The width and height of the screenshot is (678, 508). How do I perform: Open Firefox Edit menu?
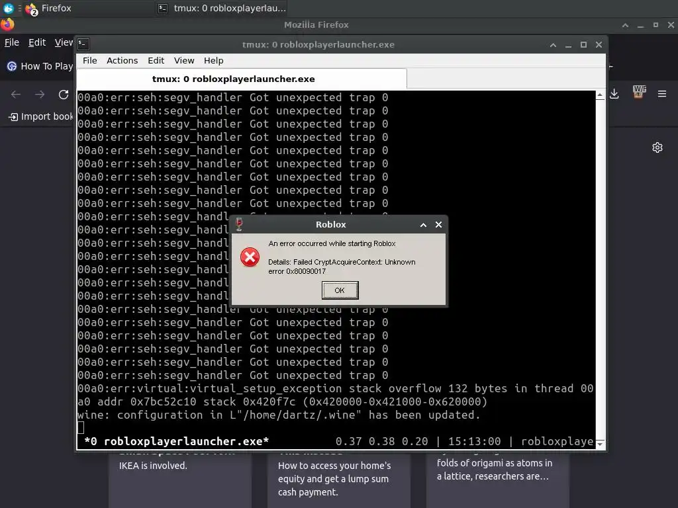pos(37,42)
